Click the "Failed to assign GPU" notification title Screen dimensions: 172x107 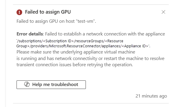coord(48,12)
